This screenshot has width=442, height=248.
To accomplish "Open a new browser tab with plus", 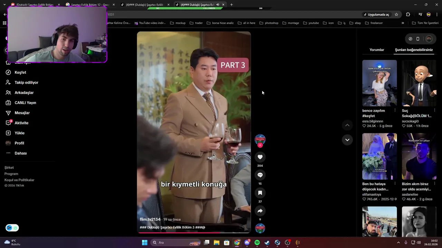I will 231,4.
